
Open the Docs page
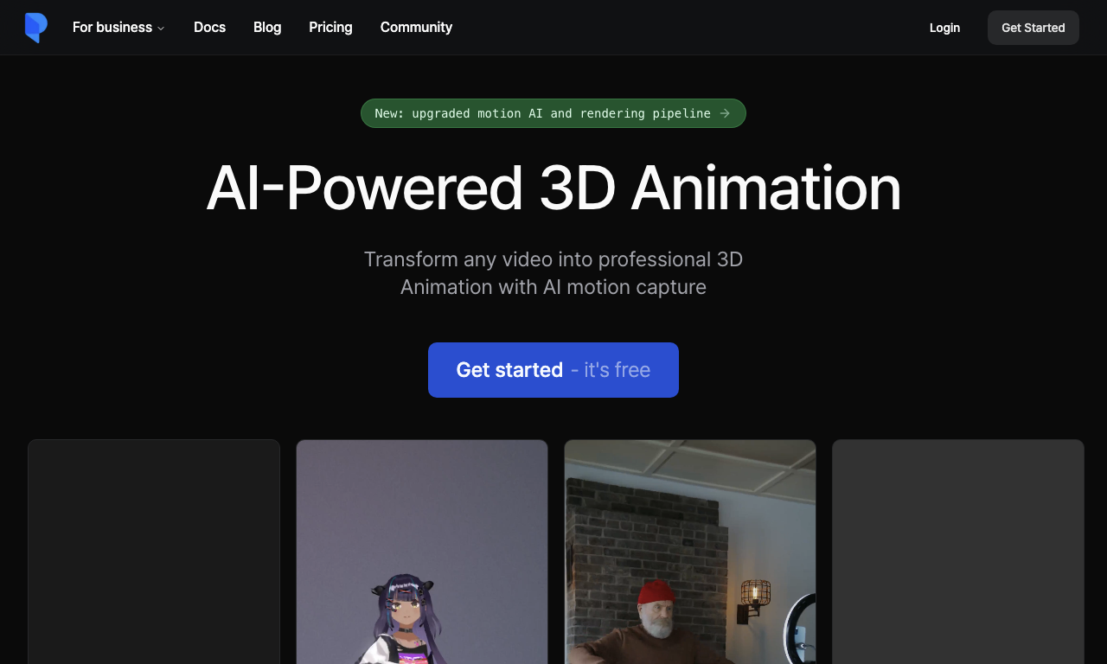[209, 28]
